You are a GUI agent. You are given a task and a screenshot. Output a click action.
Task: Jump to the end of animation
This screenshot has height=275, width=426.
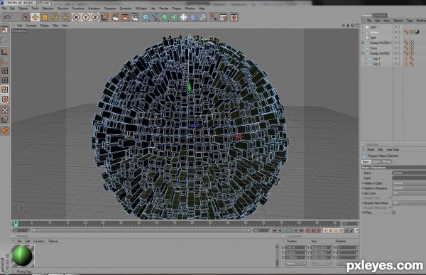tap(301, 231)
